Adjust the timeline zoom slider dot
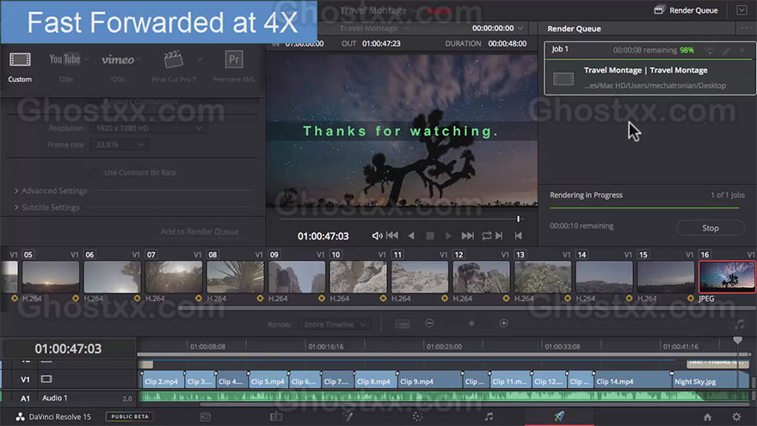 pyautogui.click(x=471, y=323)
